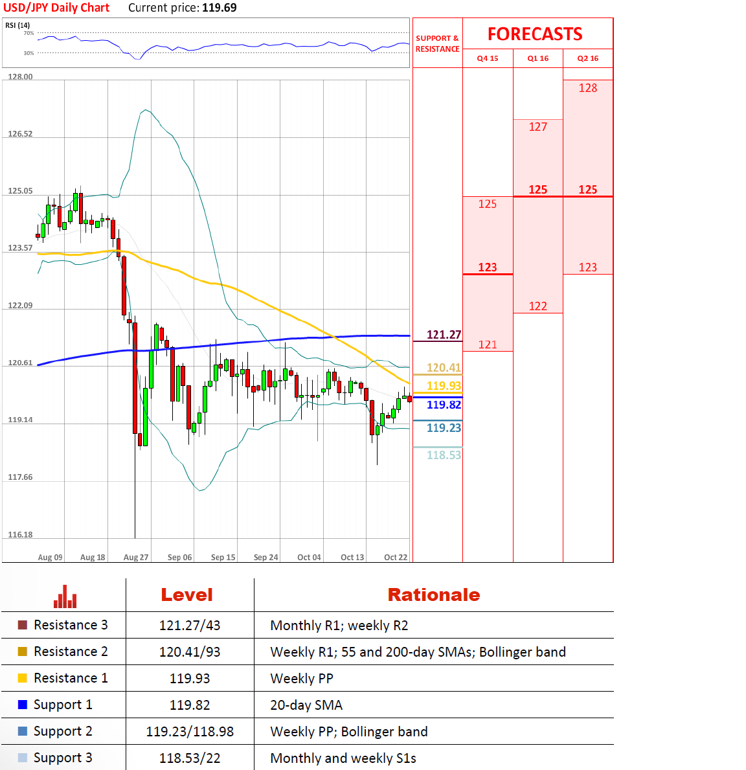
Task: Click the 125.05 price axis label
Action: click(x=20, y=190)
